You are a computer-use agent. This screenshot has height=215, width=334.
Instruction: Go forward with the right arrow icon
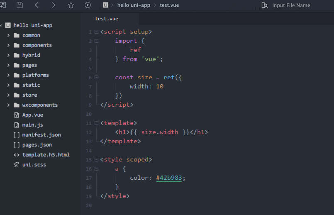(54, 5)
